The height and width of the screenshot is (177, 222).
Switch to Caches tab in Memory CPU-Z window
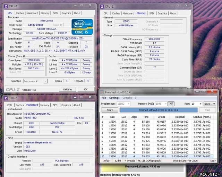tap(116, 13)
